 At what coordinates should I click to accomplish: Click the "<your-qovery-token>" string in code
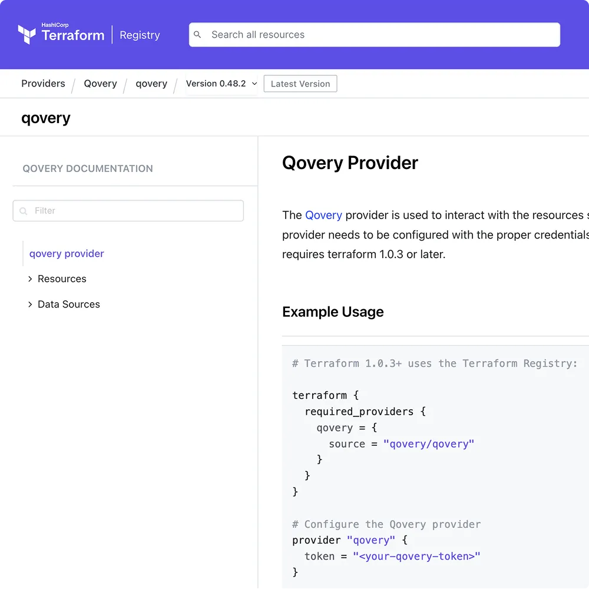[416, 557]
